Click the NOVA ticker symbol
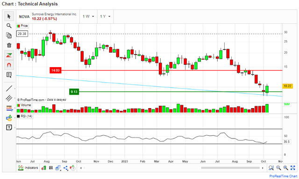 click(x=24, y=17)
